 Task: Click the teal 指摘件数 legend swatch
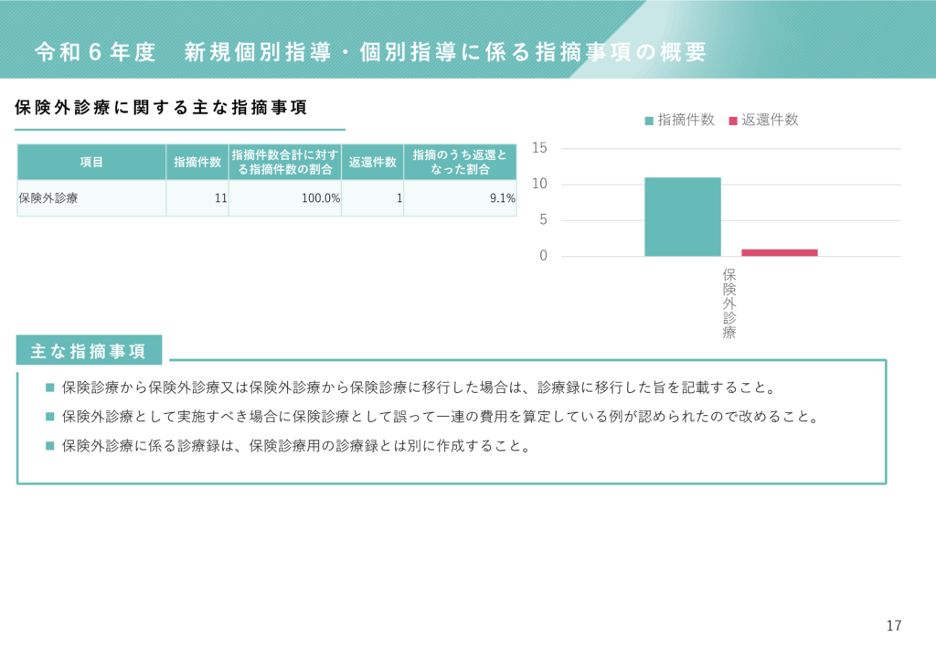coord(649,122)
